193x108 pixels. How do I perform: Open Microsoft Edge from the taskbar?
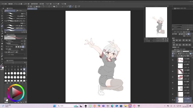click(112, 106)
